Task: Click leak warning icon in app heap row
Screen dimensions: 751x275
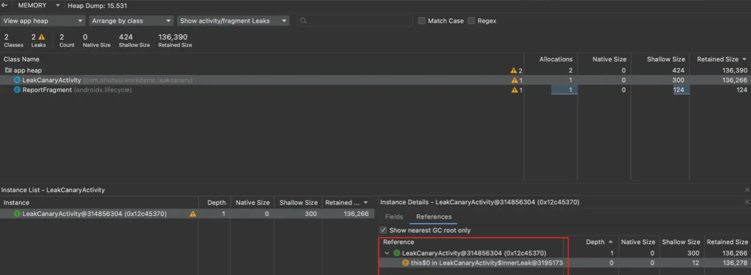Action: tap(514, 70)
